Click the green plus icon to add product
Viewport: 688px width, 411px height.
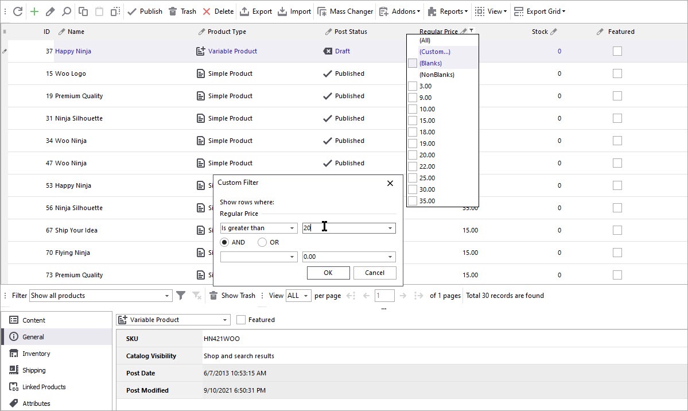tap(34, 11)
